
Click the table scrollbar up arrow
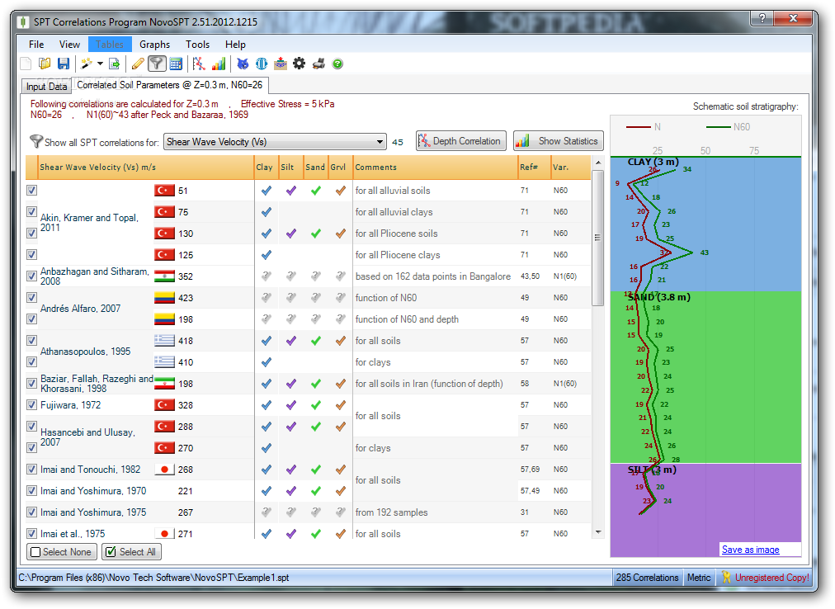[x=598, y=162]
